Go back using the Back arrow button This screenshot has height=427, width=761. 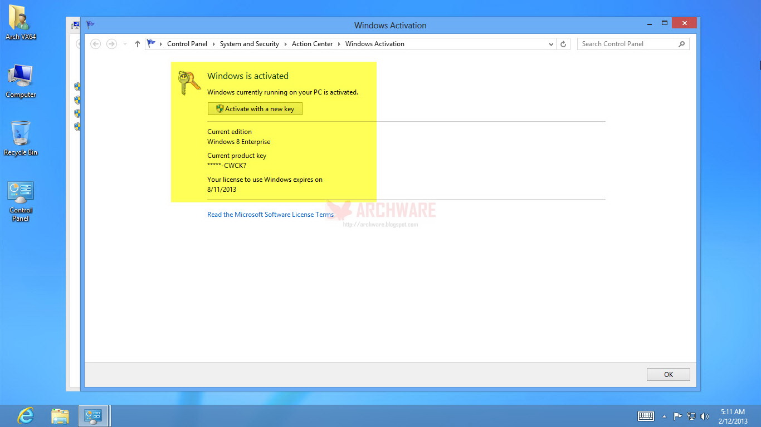click(95, 44)
